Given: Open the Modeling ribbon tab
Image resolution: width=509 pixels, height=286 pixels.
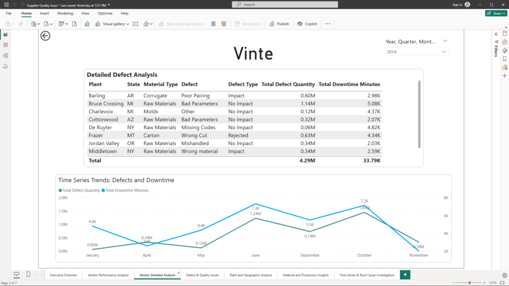Looking at the screenshot, I should (65, 13).
